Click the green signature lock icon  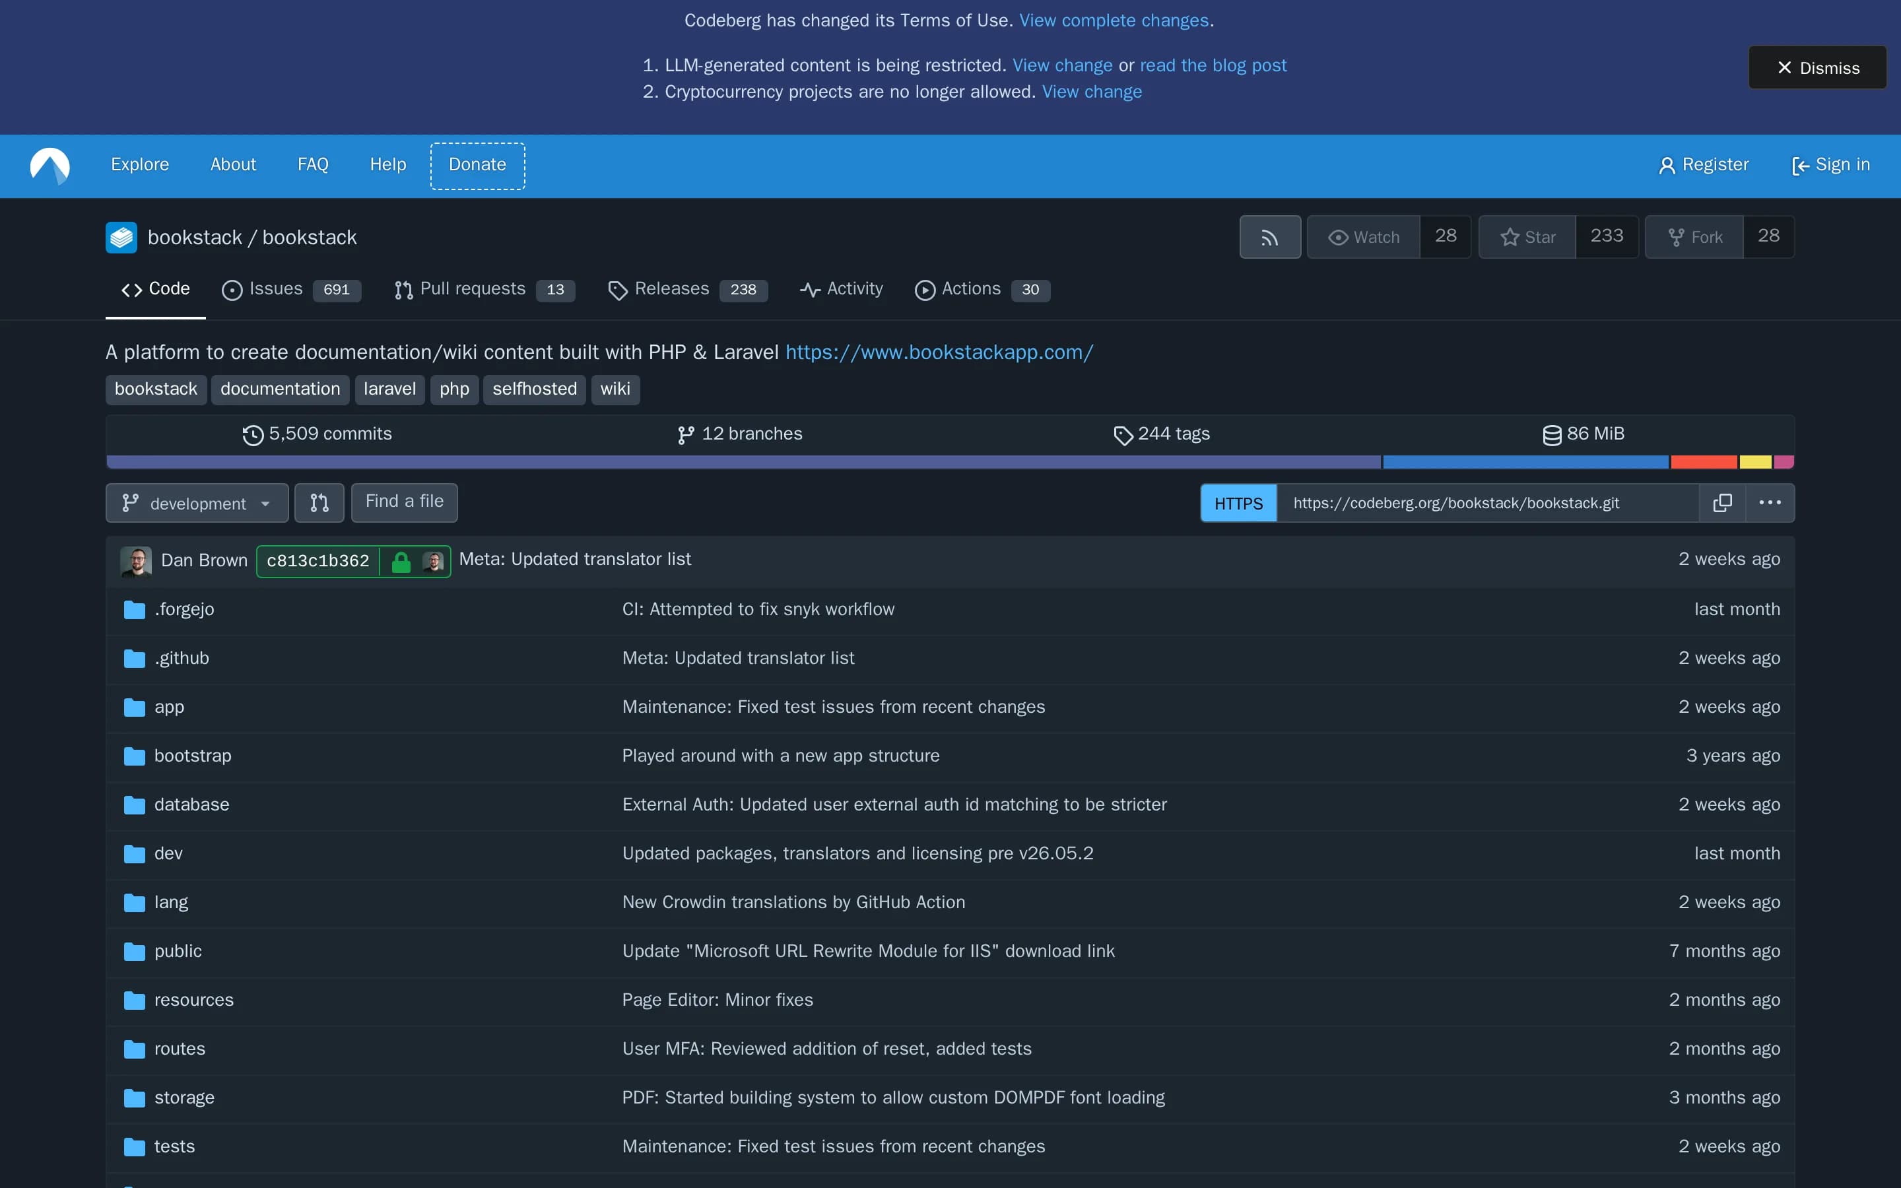point(401,561)
